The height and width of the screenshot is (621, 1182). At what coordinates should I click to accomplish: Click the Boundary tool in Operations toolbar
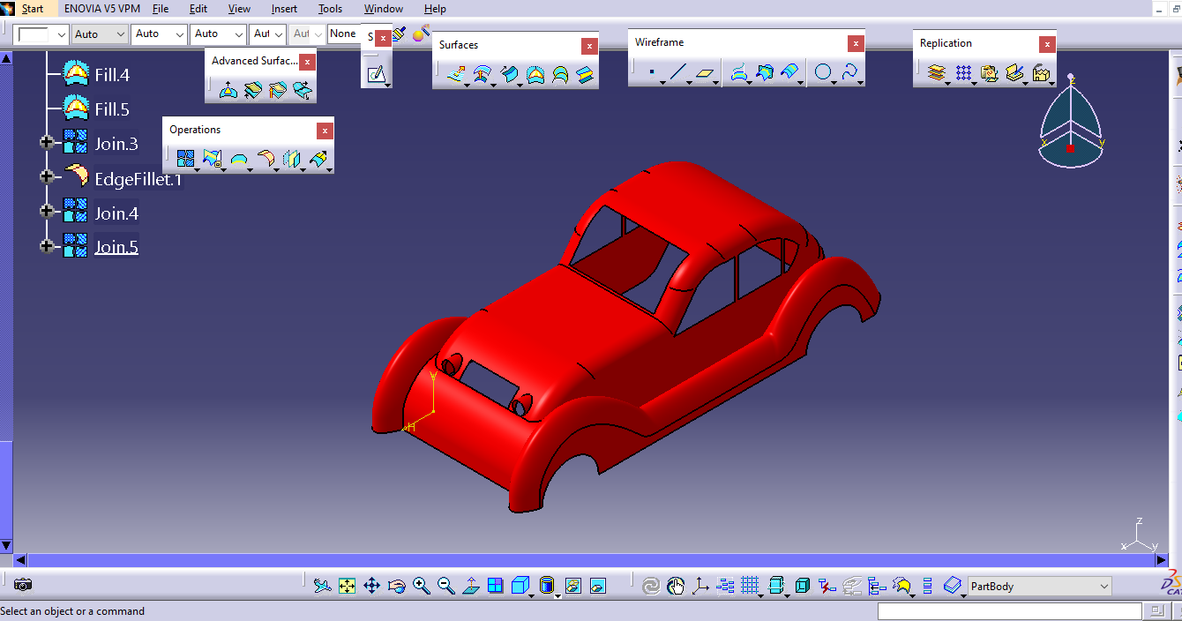click(238, 159)
